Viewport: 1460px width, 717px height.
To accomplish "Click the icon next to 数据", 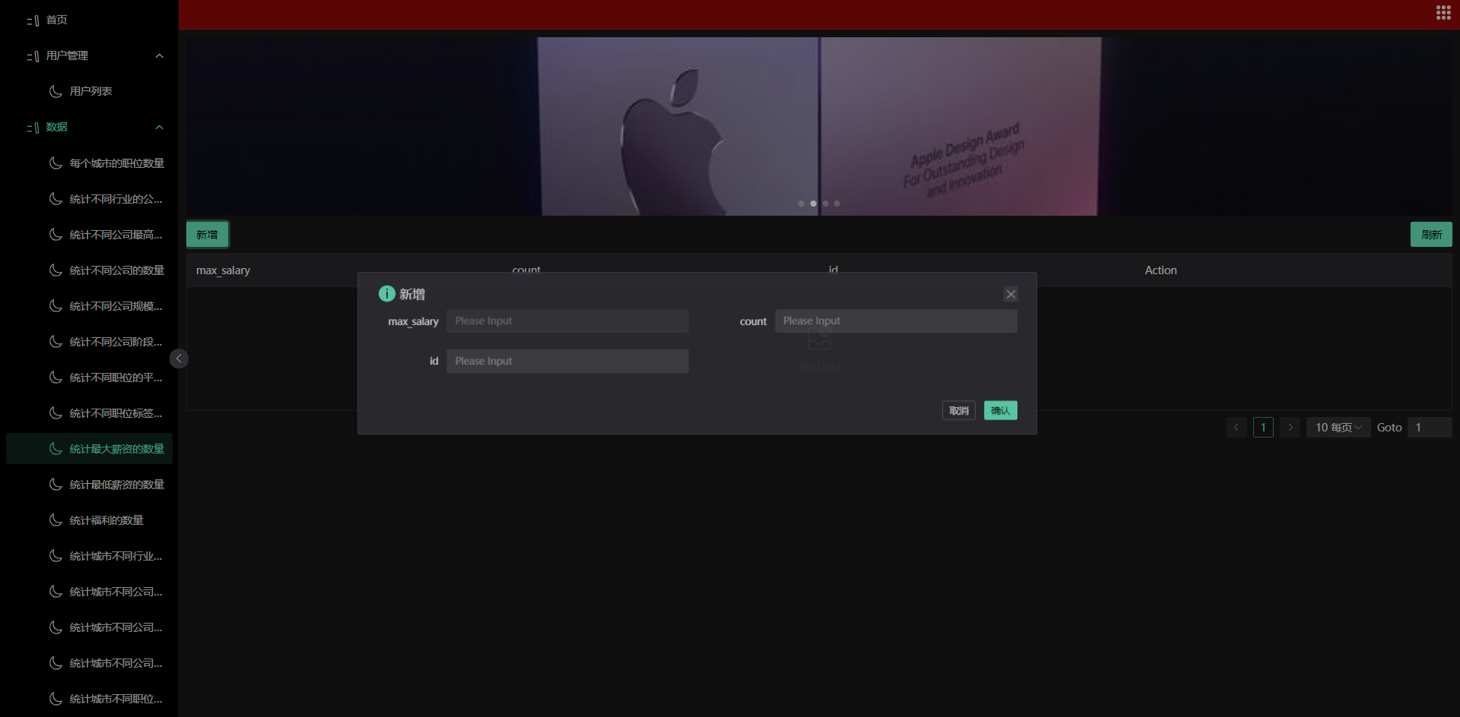I will (x=33, y=128).
